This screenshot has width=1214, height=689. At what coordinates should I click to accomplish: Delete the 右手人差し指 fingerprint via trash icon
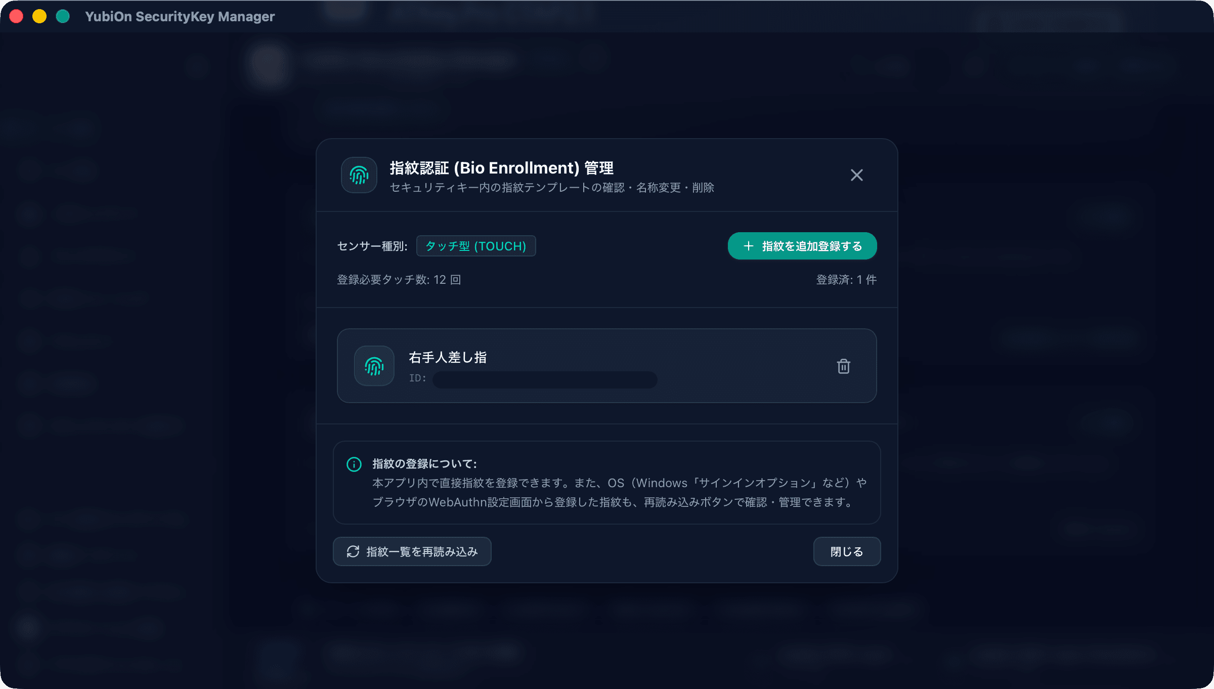(843, 366)
